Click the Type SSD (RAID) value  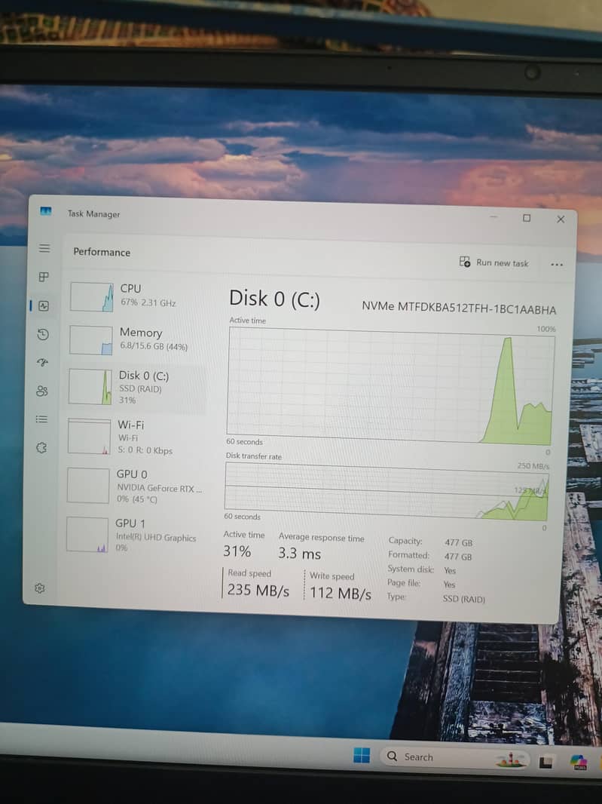point(463,599)
